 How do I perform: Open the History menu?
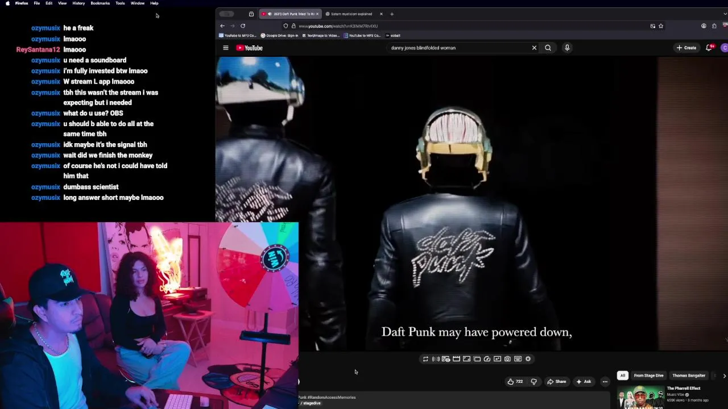click(78, 3)
